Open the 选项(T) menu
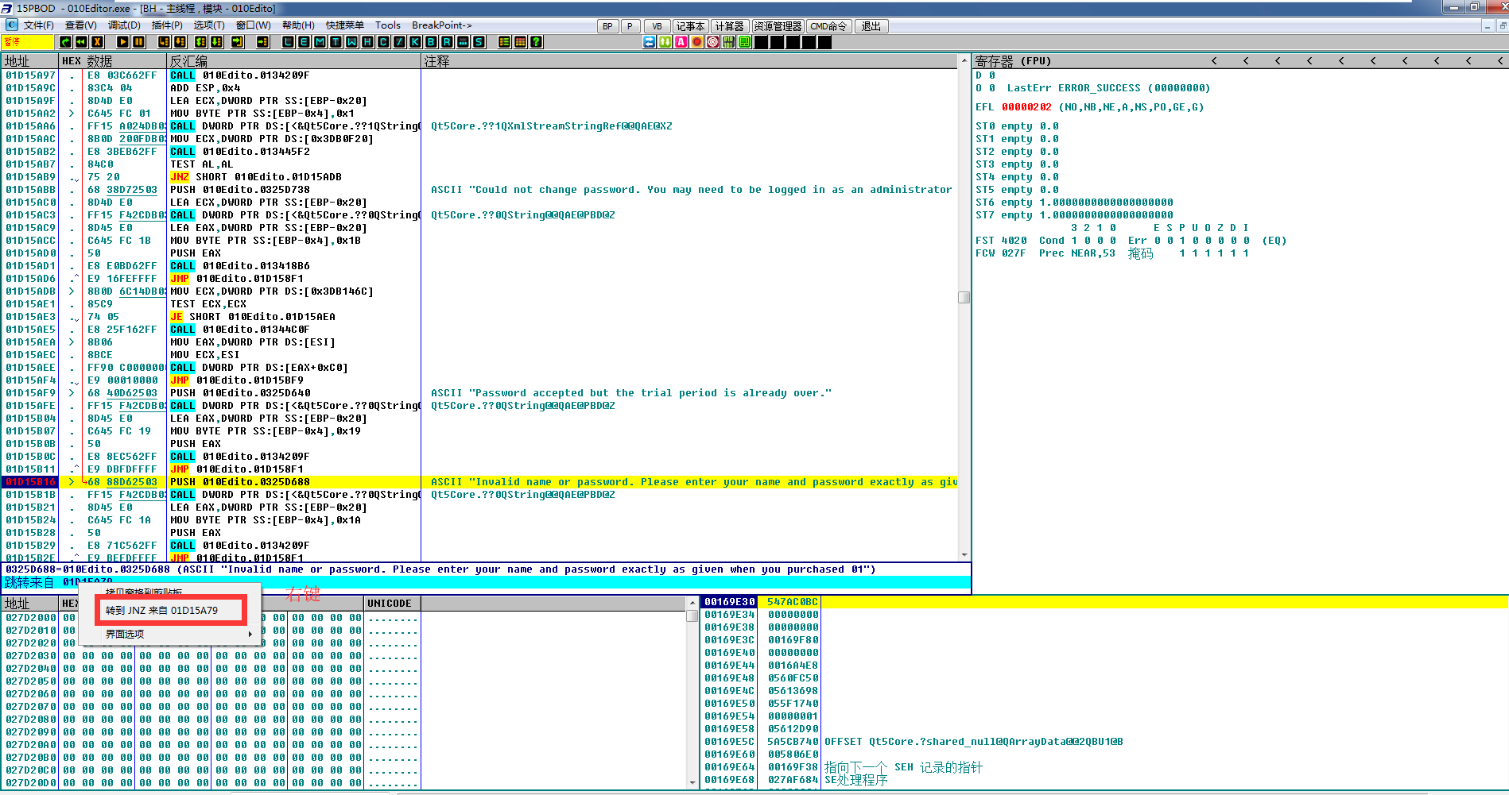 tap(209, 25)
